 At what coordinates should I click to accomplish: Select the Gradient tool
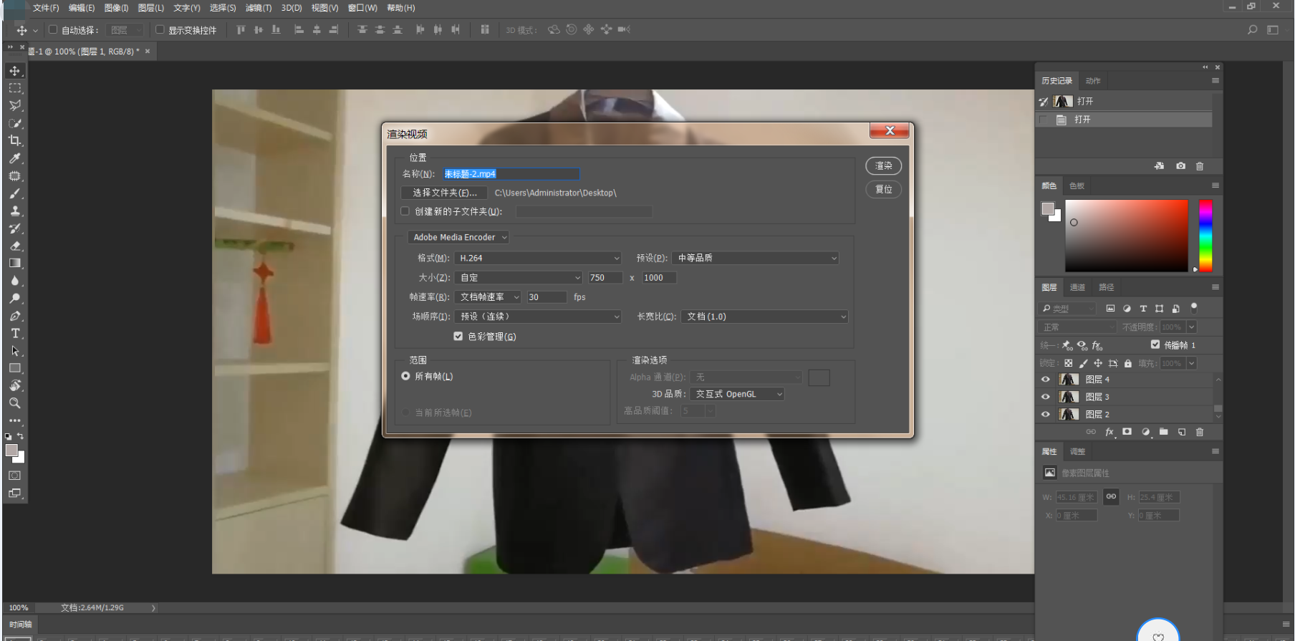[x=15, y=263]
